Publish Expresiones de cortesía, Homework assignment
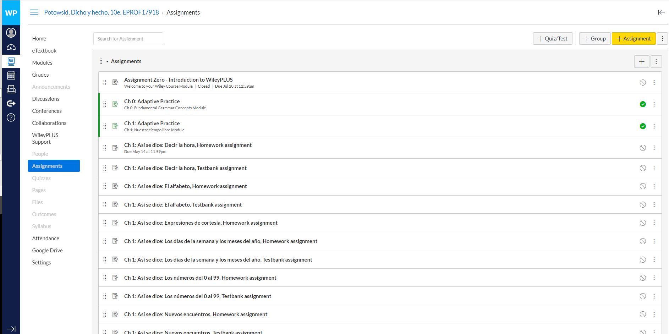This screenshot has width=669, height=334. [x=643, y=223]
